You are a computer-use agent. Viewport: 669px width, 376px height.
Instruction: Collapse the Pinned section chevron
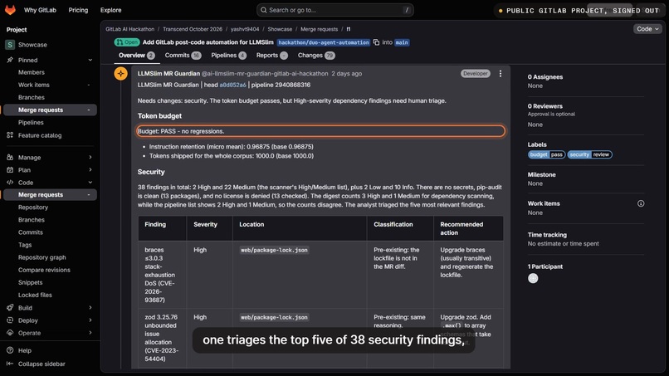90,61
